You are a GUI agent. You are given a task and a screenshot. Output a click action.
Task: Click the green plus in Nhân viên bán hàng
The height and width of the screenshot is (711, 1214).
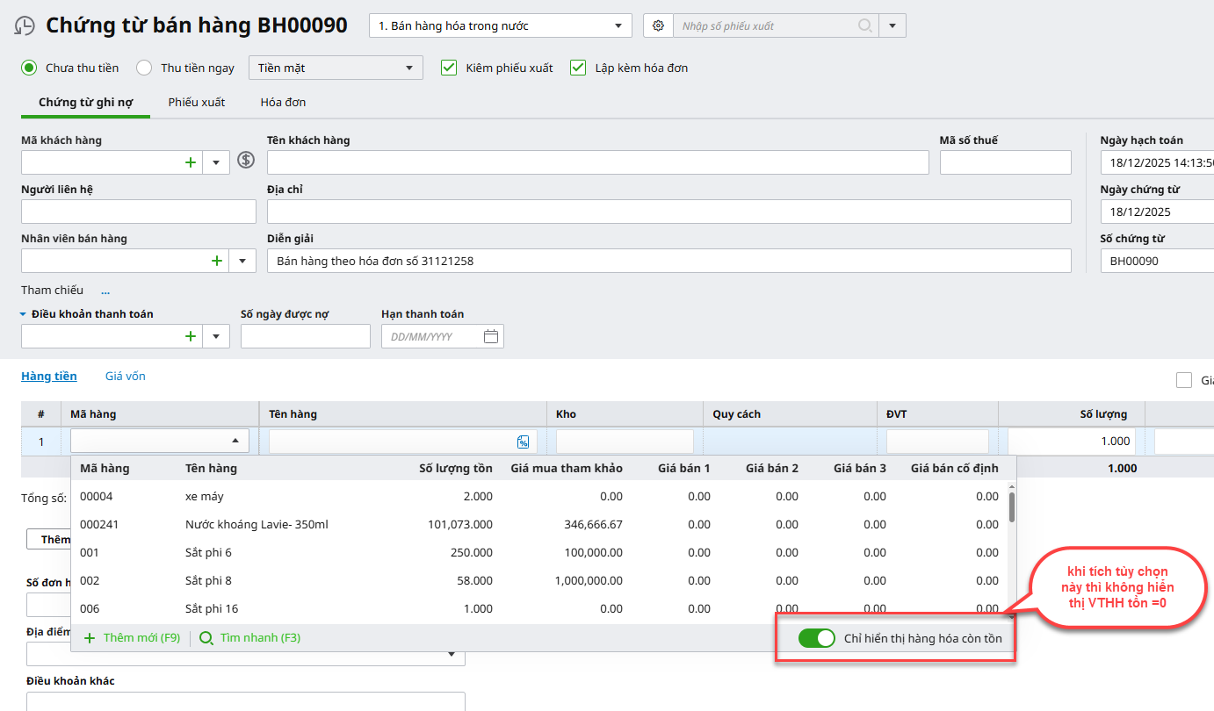(x=216, y=261)
